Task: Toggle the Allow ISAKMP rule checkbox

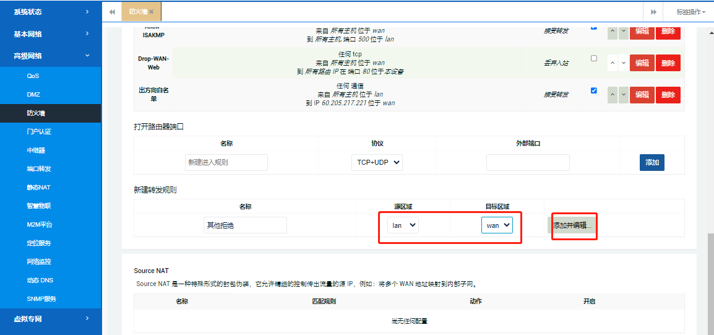Action: (594, 27)
